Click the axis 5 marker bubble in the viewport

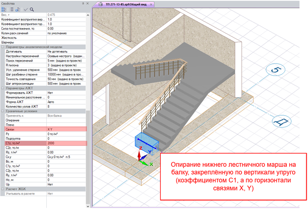[275, 70]
